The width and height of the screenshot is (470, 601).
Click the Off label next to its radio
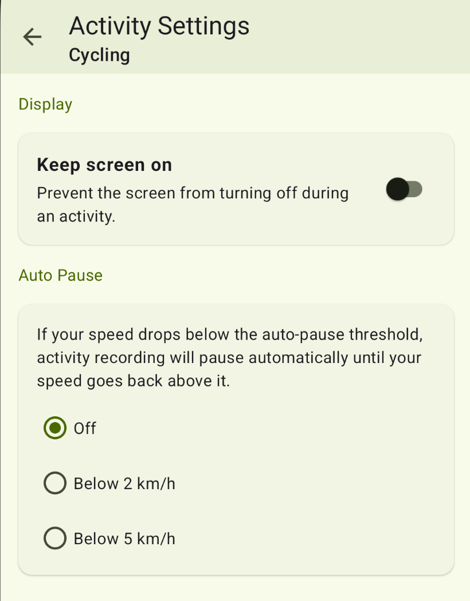click(x=85, y=428)
